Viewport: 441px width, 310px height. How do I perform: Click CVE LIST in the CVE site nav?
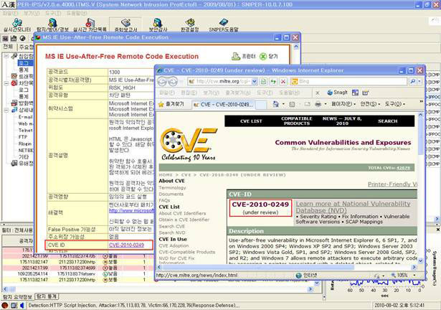[251, 121]
